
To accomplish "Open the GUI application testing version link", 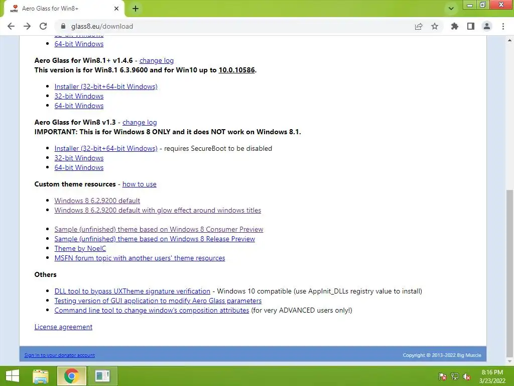I will click(x=158, y=301).
